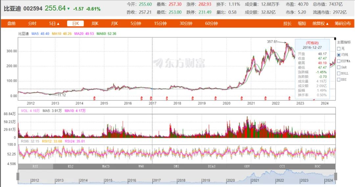Click the red S marker at the 2017 axis label
The width and height of the screenshot is (355, 187).
tap(151, 98)
